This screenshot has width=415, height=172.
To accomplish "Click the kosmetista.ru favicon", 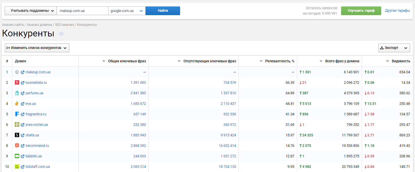I will coord(17,83).
